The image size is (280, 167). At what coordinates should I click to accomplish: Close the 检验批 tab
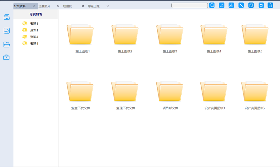83,6
